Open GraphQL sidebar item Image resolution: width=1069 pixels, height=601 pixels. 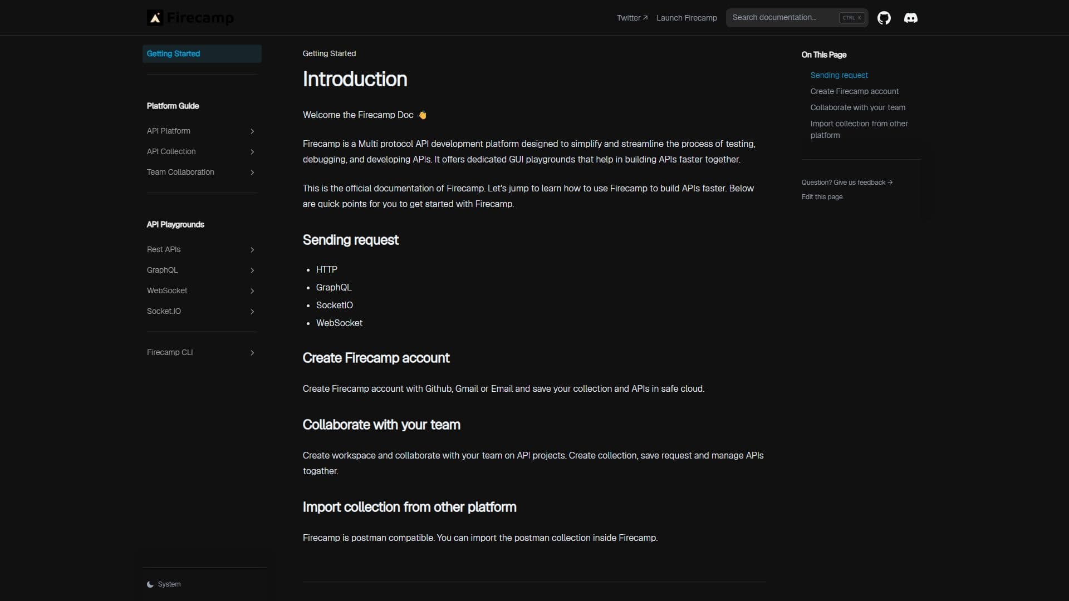tap(202, 270)
